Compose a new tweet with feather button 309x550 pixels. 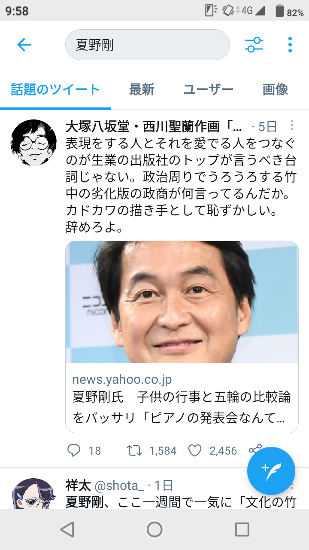pyautogui.click(x=271, y=471)
